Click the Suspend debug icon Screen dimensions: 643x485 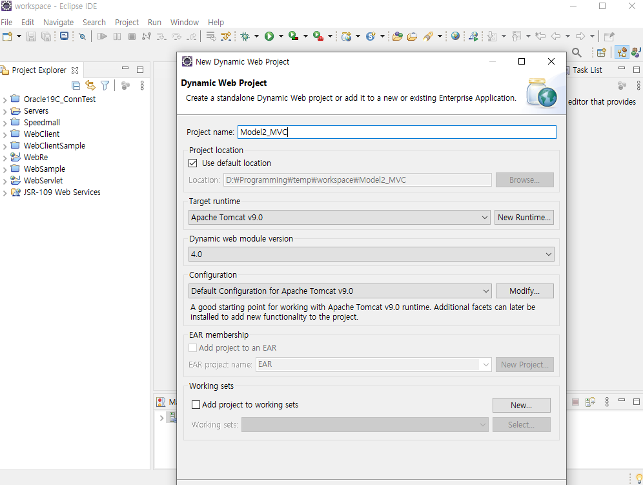(117, 37)
